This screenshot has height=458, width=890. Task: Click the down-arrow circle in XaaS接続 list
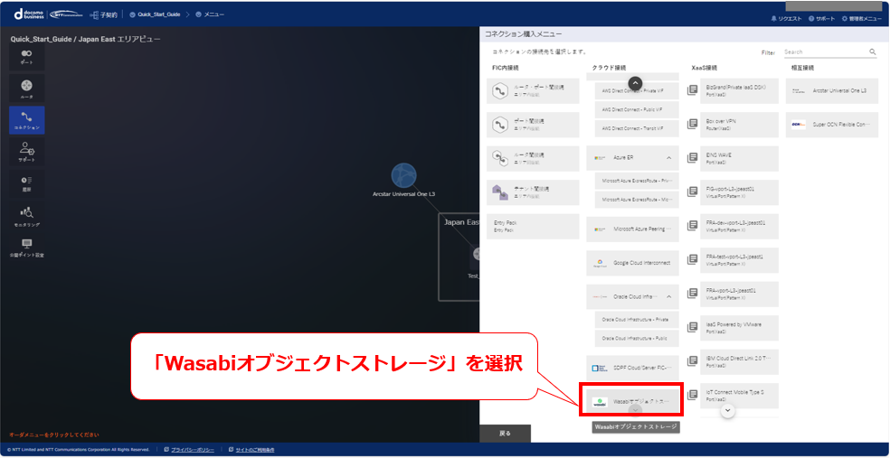point(728,410)
